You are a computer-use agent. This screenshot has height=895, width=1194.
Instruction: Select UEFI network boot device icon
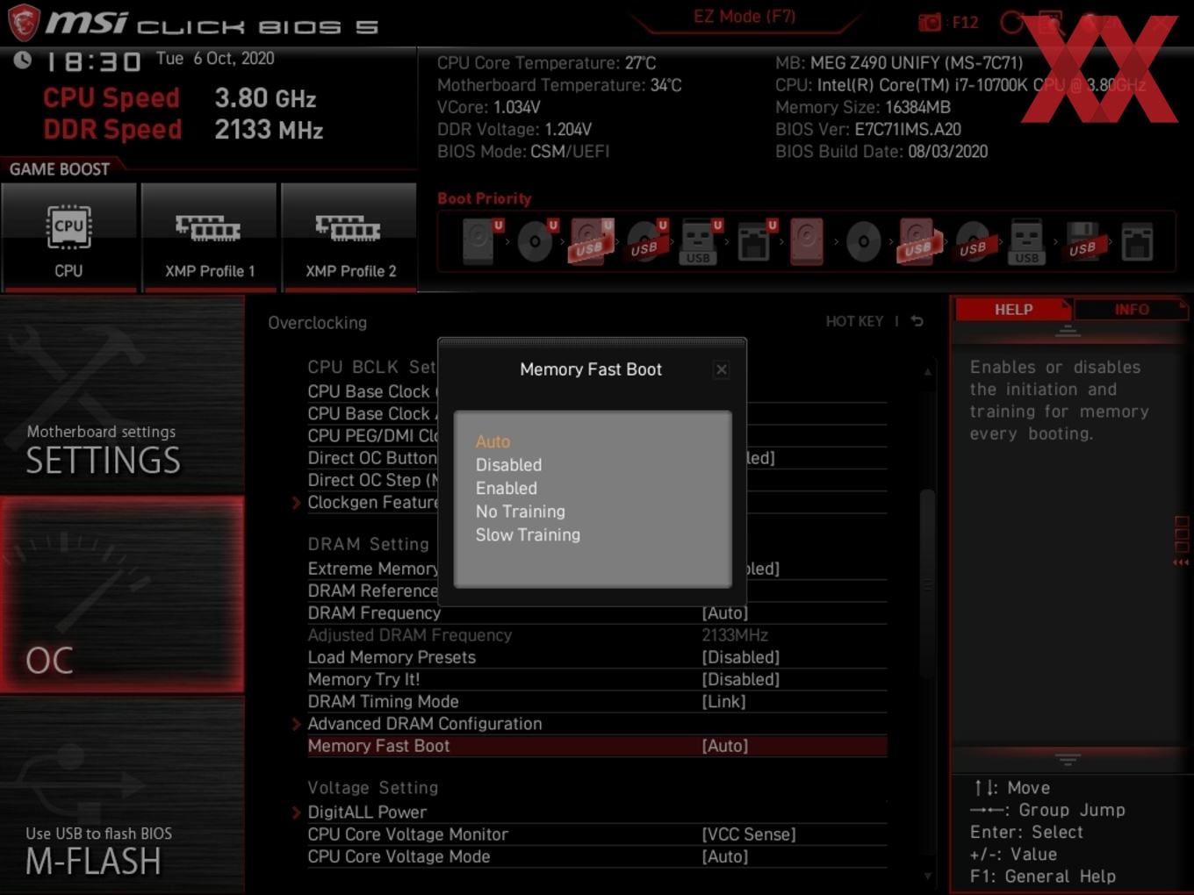[x=754, y=241]
